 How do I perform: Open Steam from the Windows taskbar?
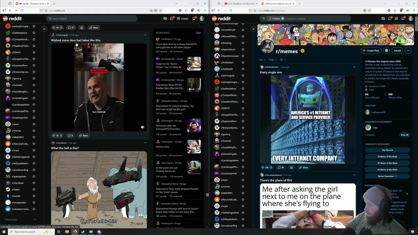(x=83, y=232)
